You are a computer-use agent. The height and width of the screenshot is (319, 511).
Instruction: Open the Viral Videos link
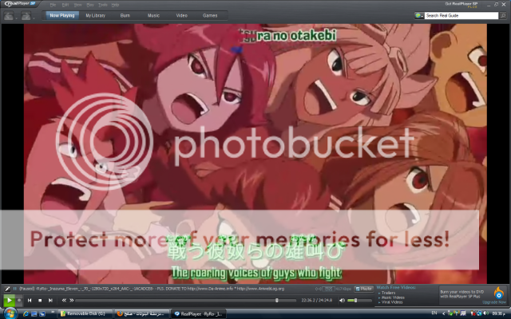click(x=392, y=302)
